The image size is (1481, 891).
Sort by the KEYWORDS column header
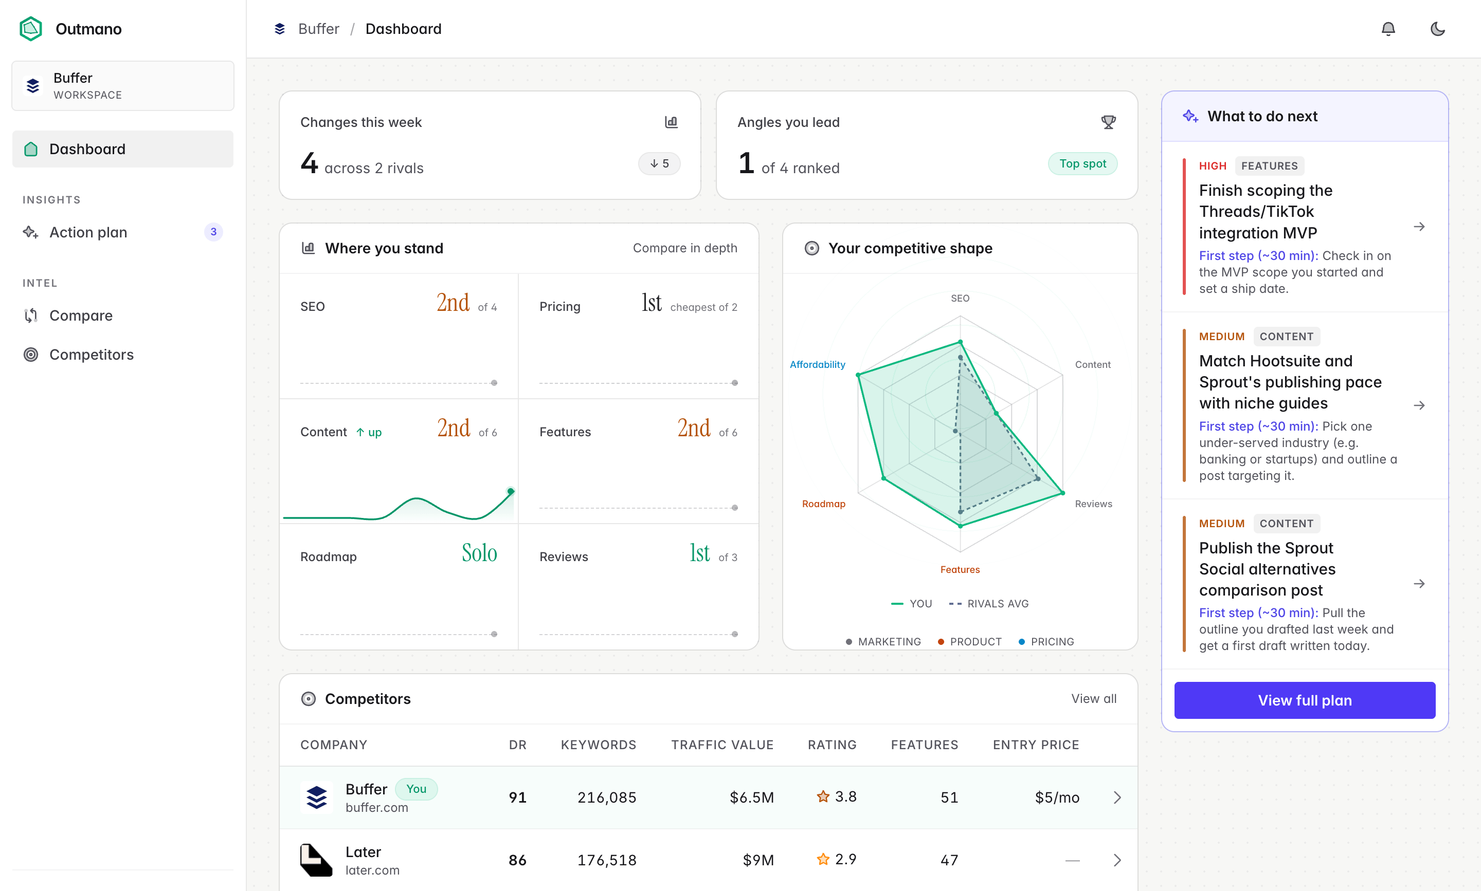pyautogui.click(x=598, y=745)
